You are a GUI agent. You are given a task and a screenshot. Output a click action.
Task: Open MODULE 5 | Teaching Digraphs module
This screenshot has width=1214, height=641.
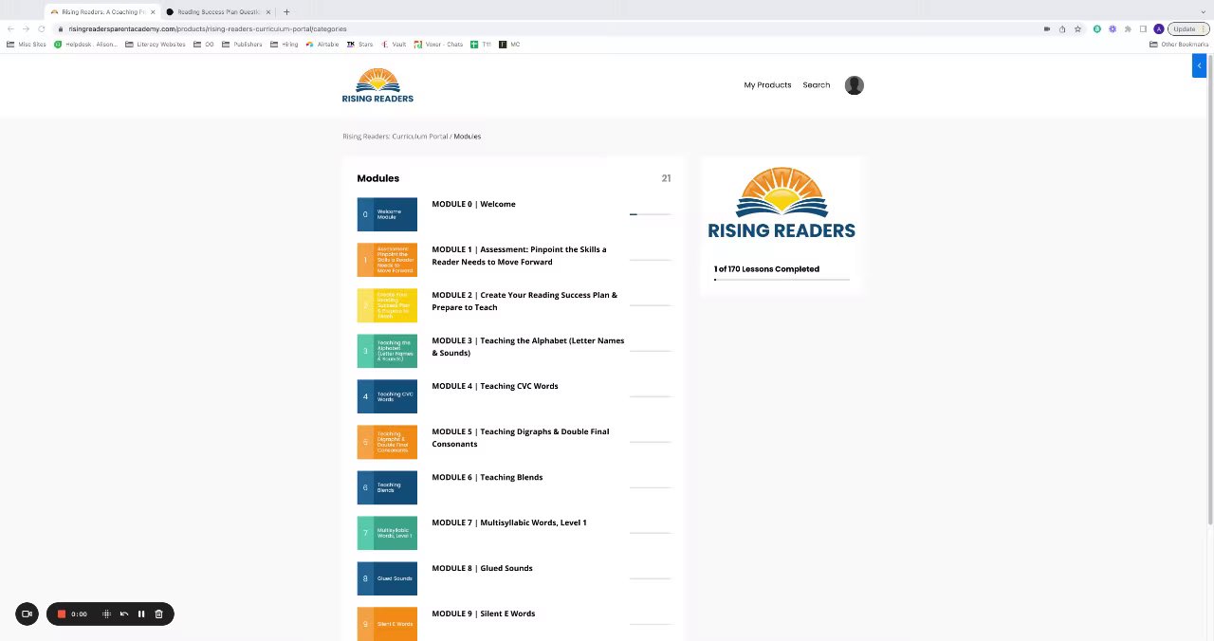(x=521, y=438)
